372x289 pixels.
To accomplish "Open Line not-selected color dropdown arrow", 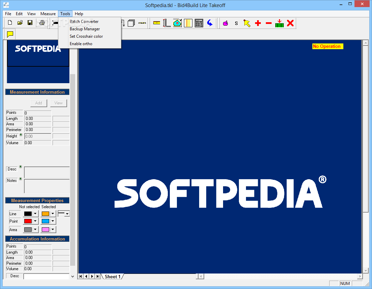I will click(x=35, y=214).
